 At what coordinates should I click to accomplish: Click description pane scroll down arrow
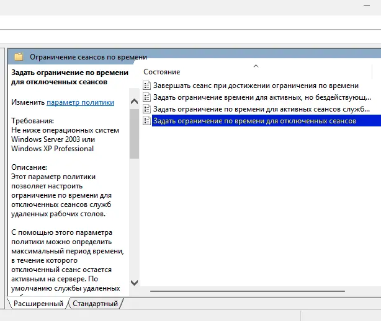(134, 283)
